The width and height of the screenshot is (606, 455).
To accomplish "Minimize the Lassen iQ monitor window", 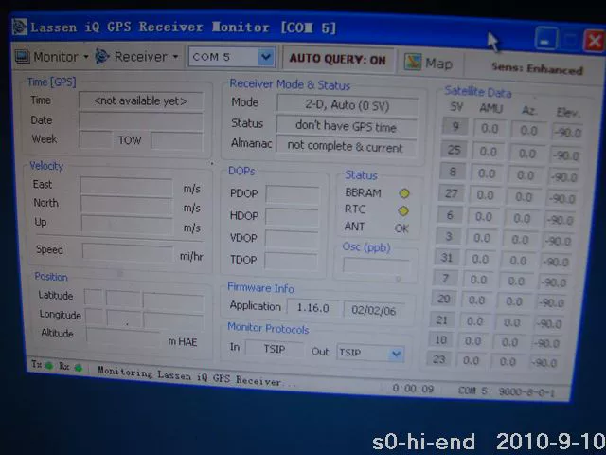I will pyautogui.click(x=546, y=39).
